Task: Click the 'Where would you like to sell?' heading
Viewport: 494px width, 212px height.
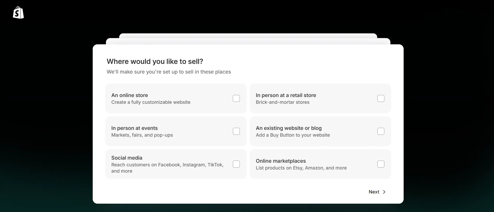Action: (x=155, y=62)
